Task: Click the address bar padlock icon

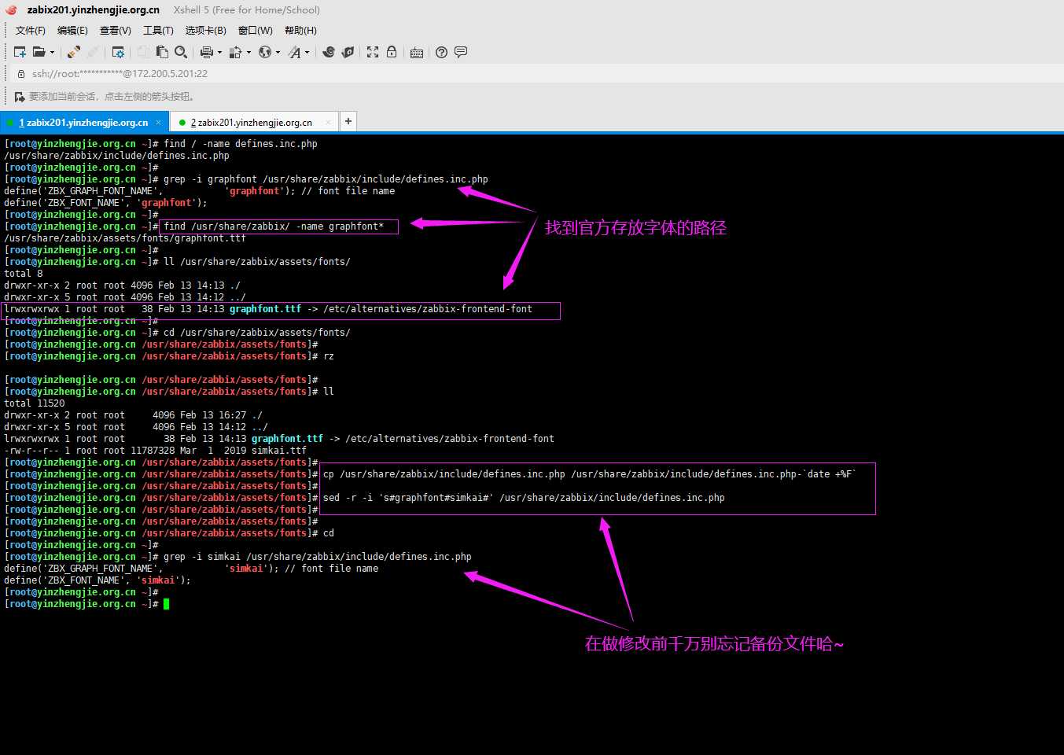Action: (21, 73)
